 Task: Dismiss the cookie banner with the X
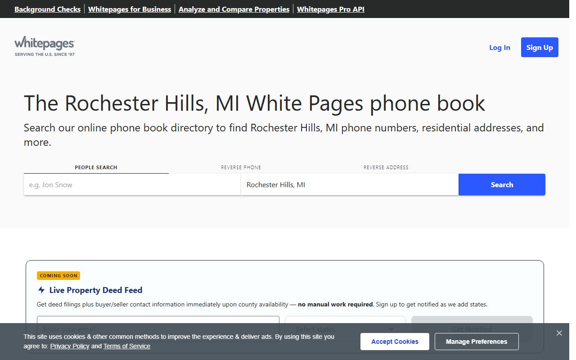coord(559,333)
